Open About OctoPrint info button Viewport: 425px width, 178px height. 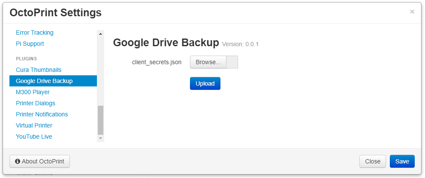click(39, 161)
